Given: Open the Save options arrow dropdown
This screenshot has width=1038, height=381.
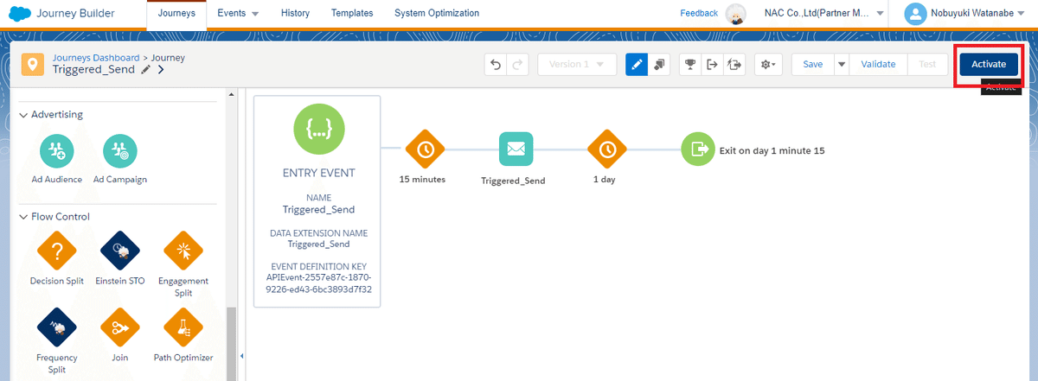Looking at the screenshot, I should point(841,65).
